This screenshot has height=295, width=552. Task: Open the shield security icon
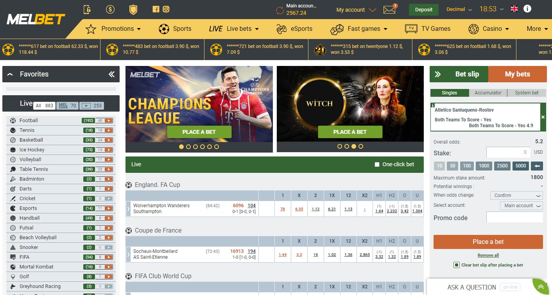click(133, 9)
